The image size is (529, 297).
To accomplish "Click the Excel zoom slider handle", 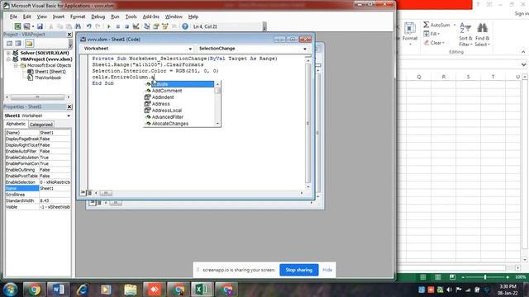I will (x=485, y=277).
